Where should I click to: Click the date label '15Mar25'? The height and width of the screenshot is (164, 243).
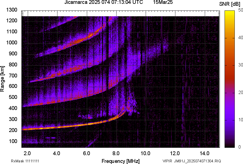pos(163,2)
